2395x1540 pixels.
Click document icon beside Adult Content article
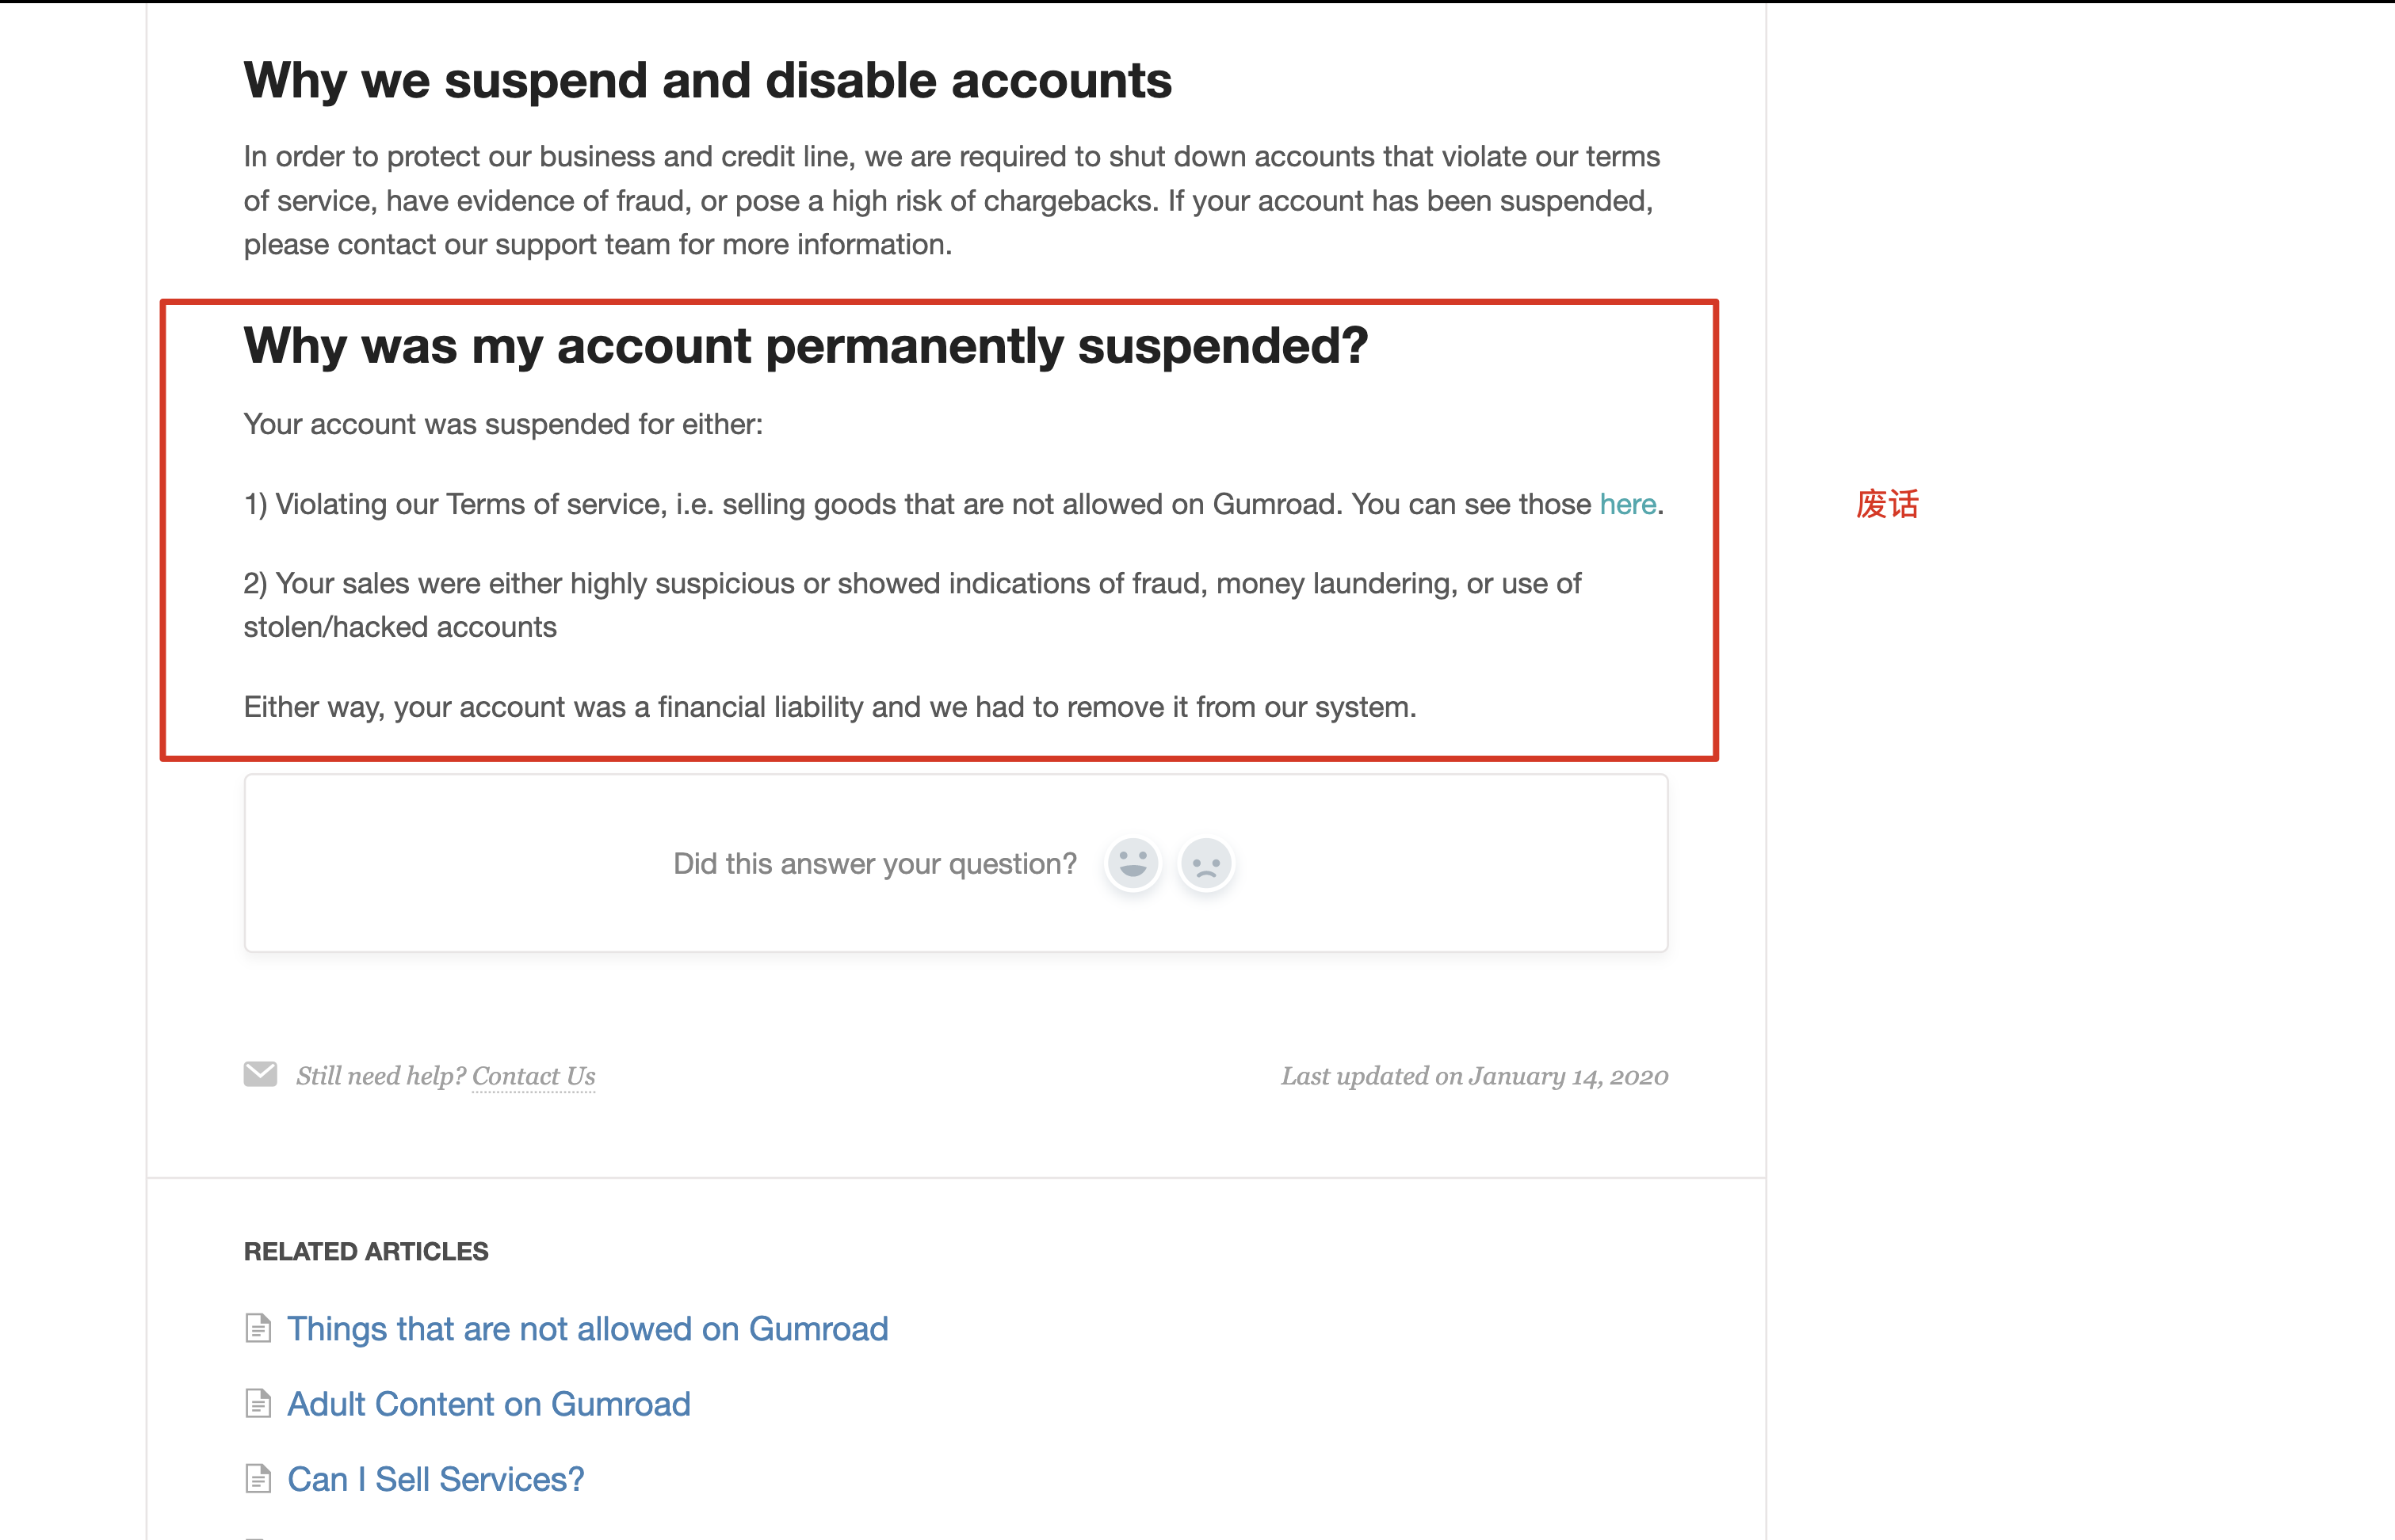coord(258,1404)
